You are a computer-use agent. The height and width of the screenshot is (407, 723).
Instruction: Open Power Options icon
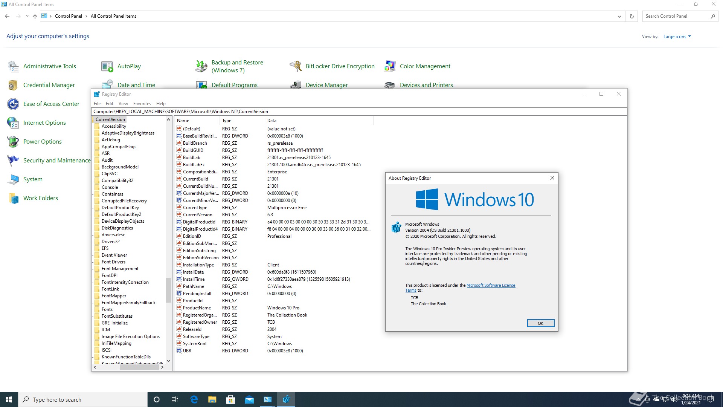(x=14, y=142)
